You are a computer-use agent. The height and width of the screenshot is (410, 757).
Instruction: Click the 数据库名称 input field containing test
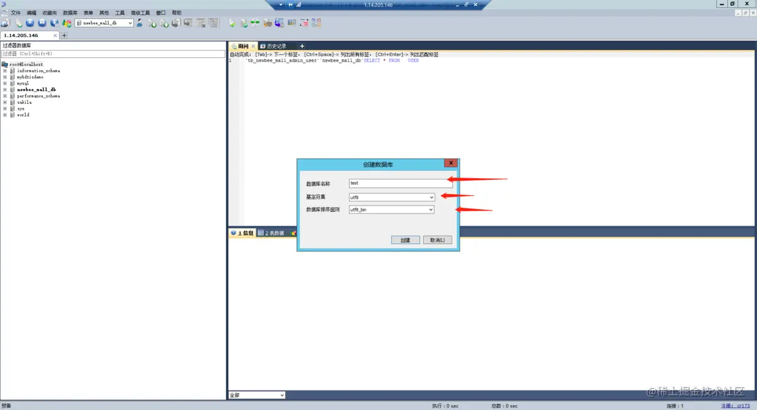click(400, 183)
